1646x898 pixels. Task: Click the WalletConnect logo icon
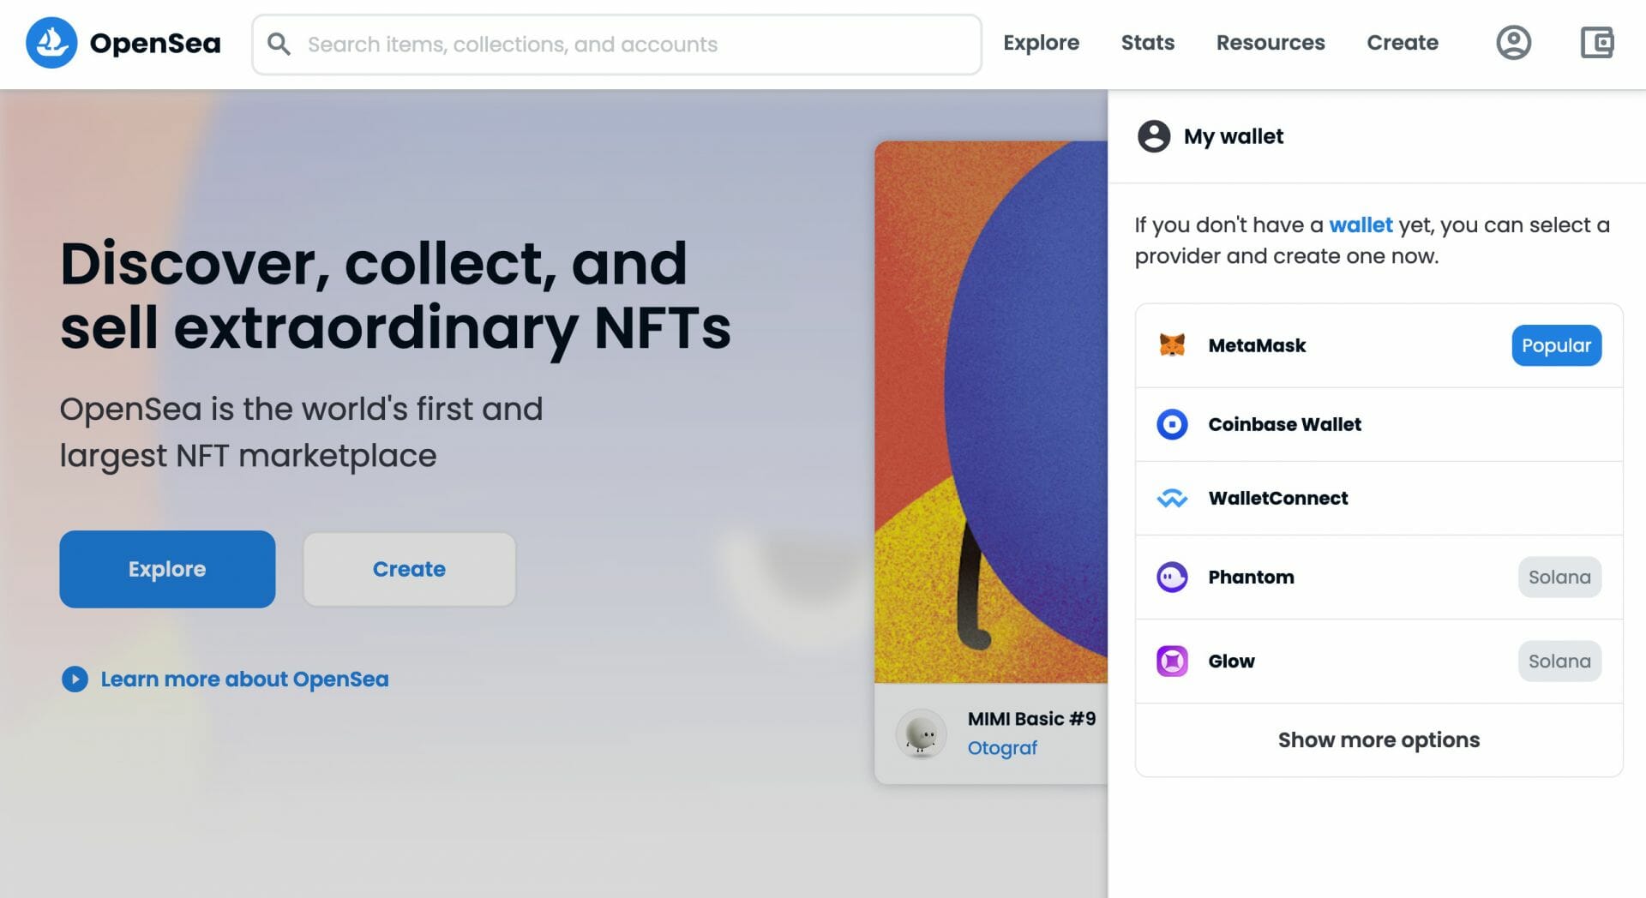point(1172,498)
